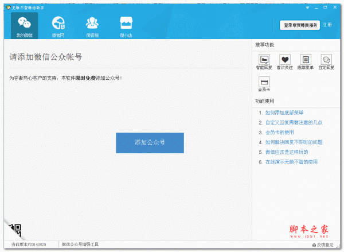The height and width of the screenshot is (252, 344).
Task: Open help link 如何添加底部菜单
Action: (284, 113)
